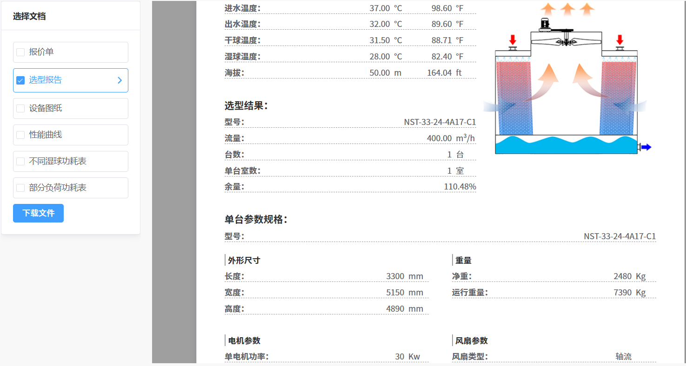
Task: Enable the 部分负荷功耗表 checkbox
Action: point(20,188)
